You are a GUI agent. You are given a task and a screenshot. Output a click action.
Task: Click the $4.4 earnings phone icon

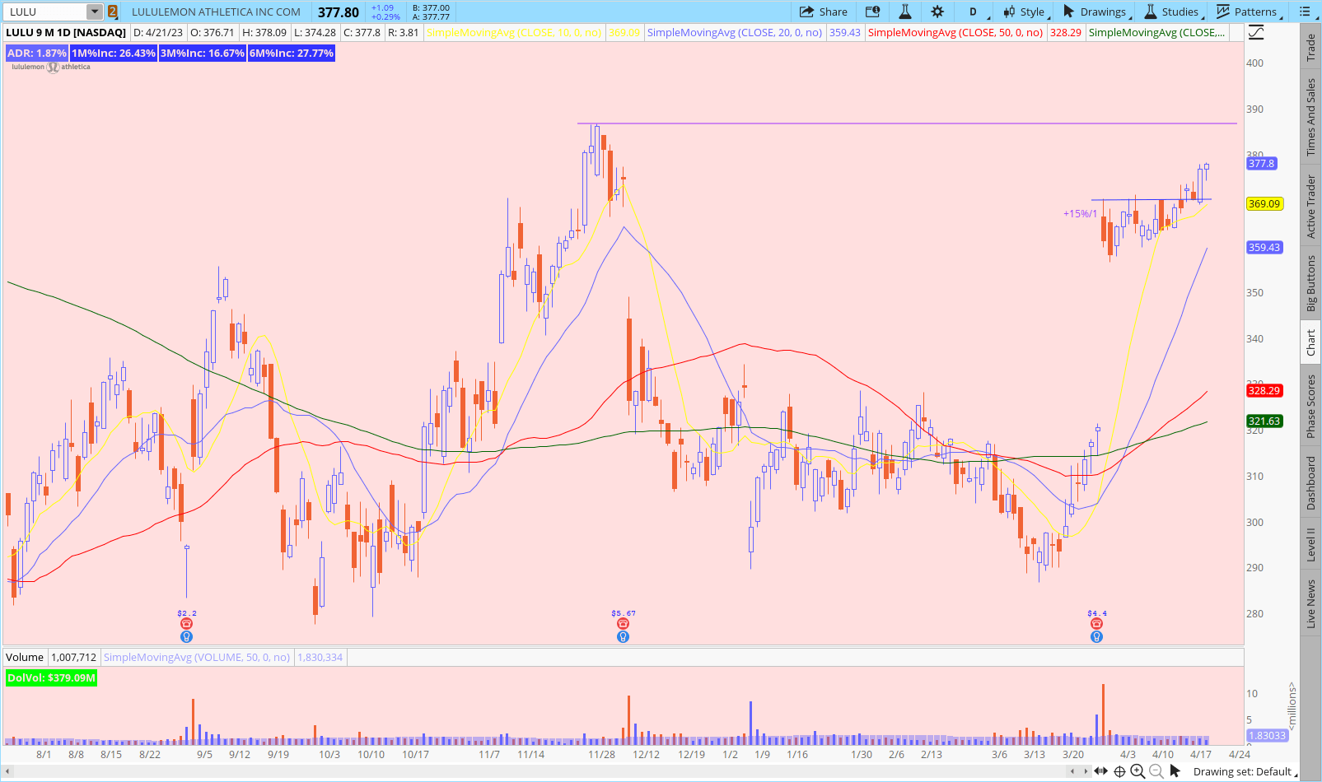pos(1096,624)
